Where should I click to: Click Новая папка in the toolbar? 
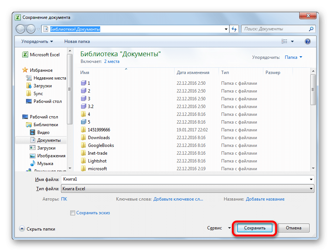pos(77,41)
